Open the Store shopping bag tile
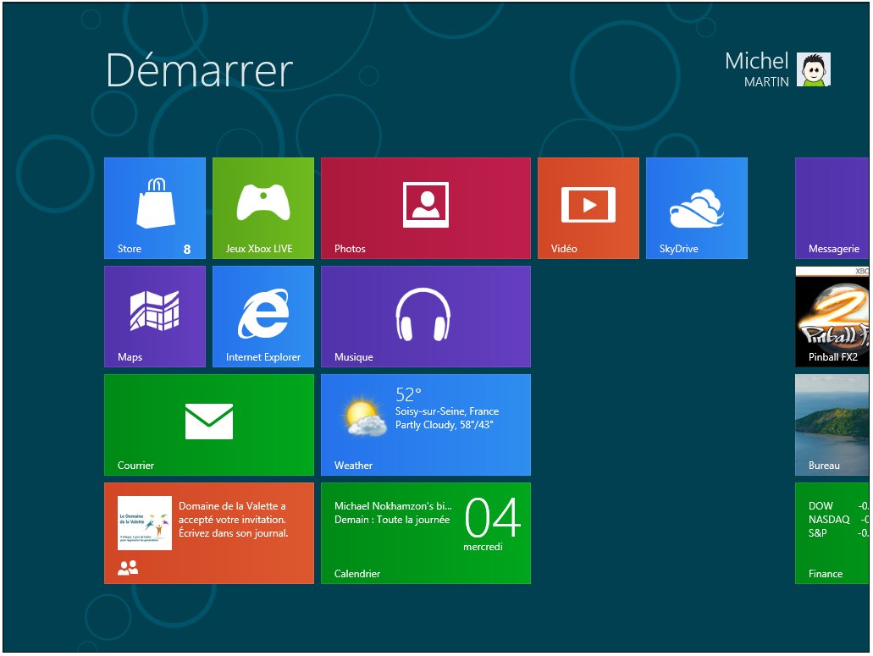873x656 pixels. click(155, 208)
